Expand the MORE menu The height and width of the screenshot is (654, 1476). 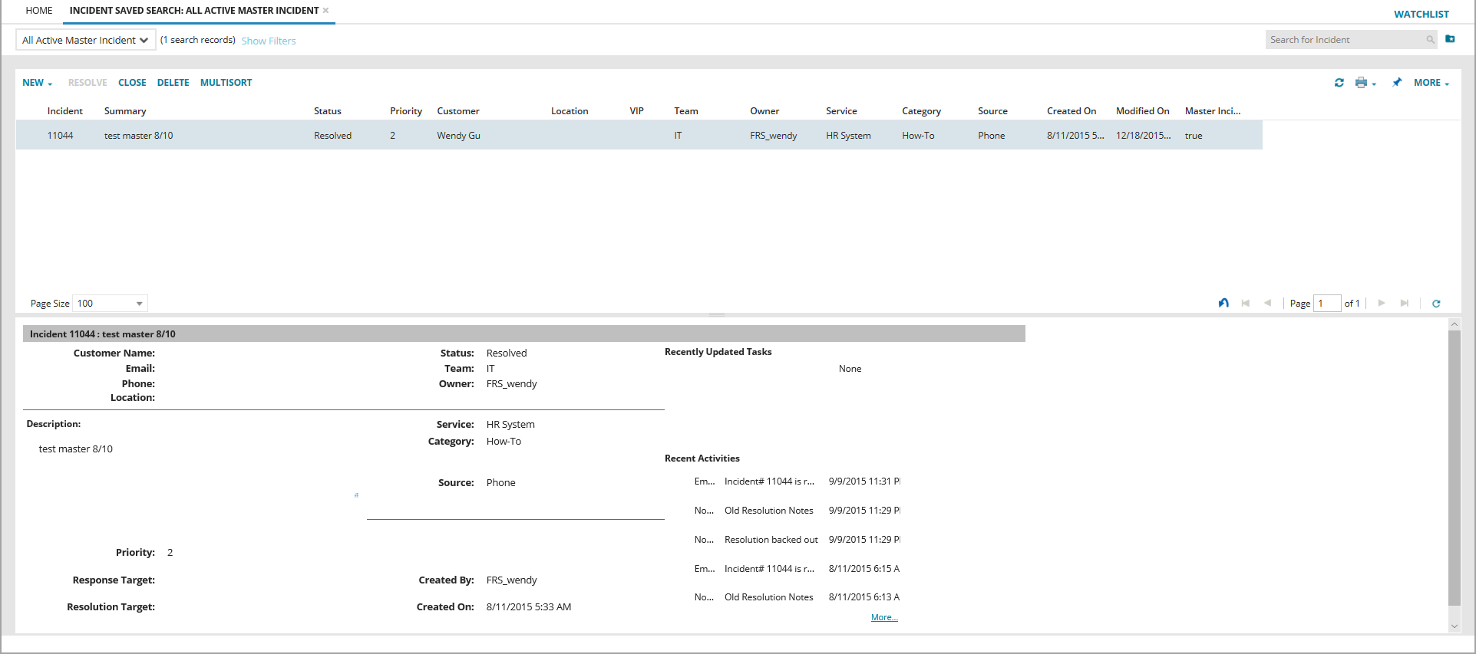pyautogui.click(x=1431, y=83)
